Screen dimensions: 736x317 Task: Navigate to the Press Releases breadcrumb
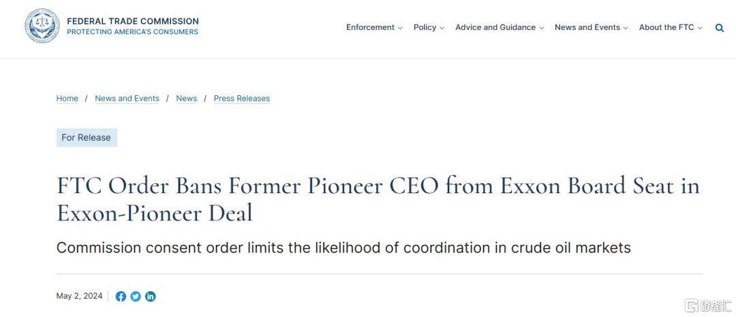[242, 99]
